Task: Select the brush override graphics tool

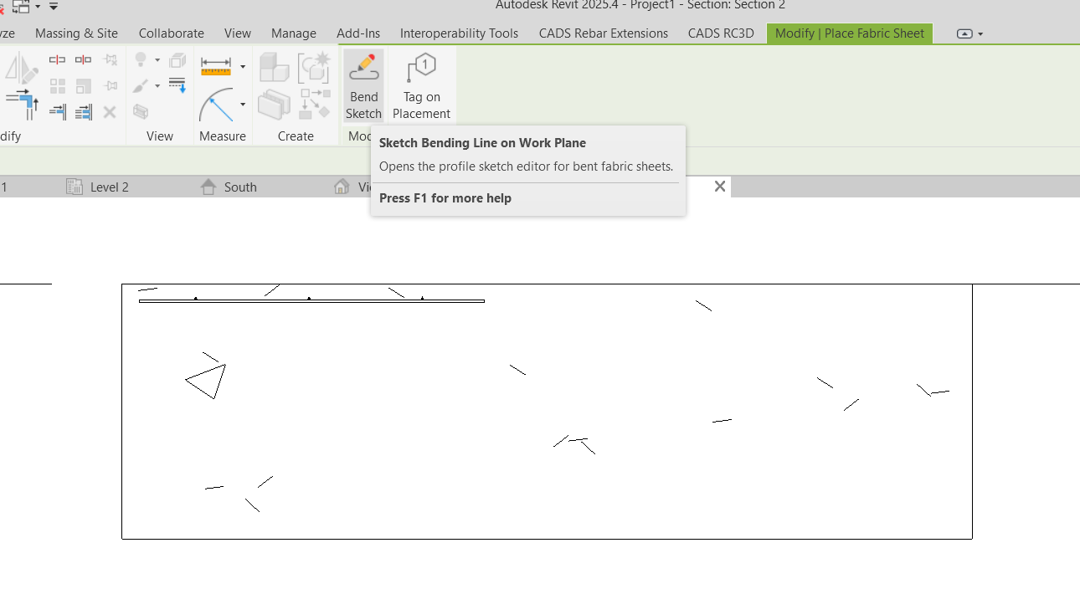Action: coord(141,85)
